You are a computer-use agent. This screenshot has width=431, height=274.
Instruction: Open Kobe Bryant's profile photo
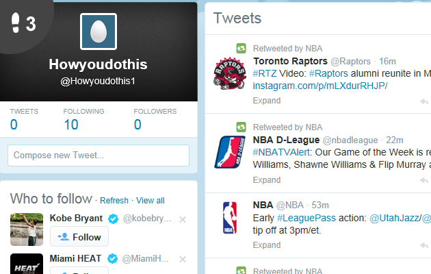[27, 229]
